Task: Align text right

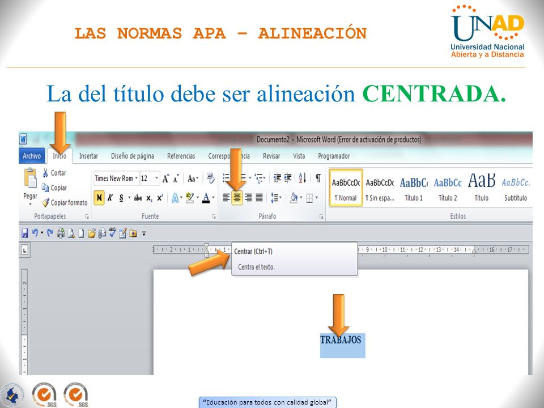Action: tap(248, 198)
